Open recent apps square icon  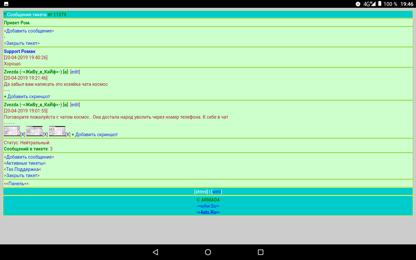pyautogui.click(x=260, y=252)
